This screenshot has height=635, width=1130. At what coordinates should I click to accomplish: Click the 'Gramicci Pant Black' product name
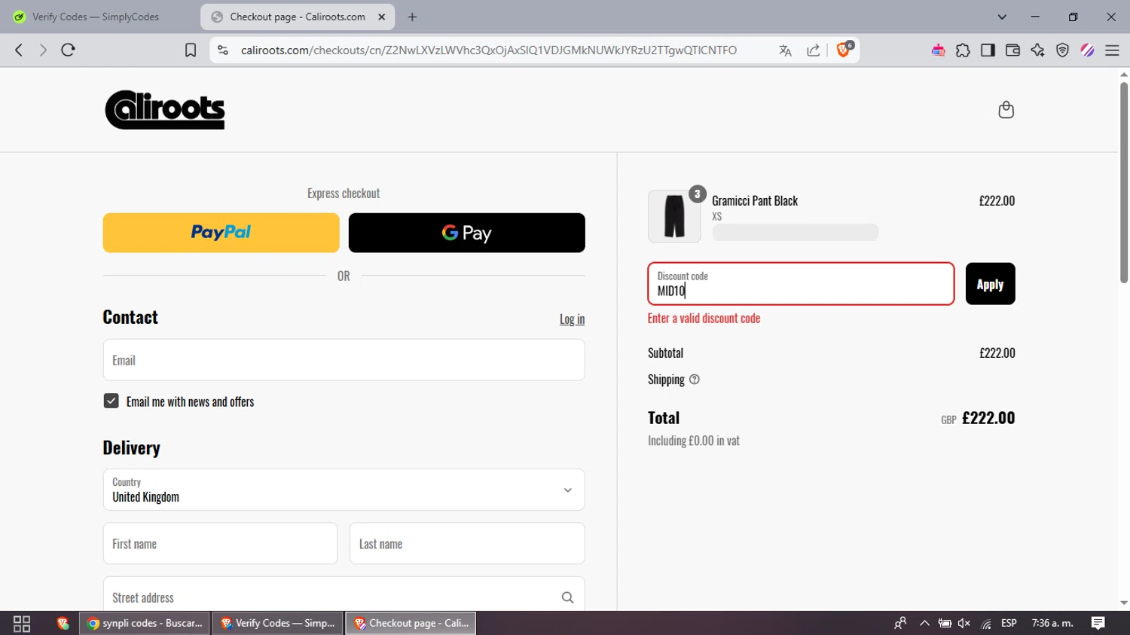click(755, 201)
